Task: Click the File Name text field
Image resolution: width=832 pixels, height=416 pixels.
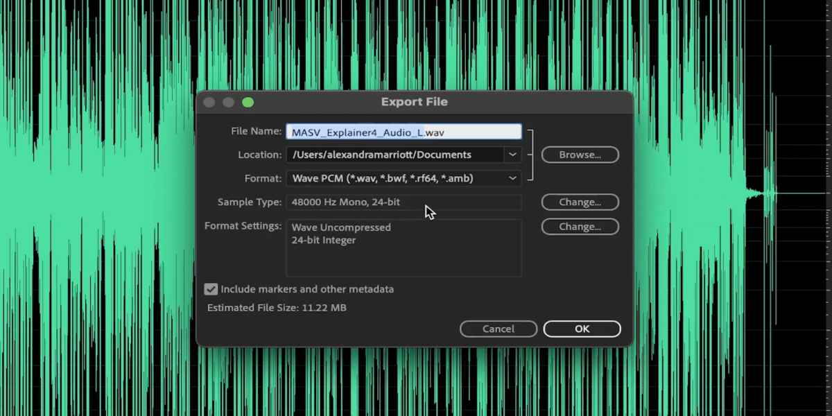Action: pyautogui.click(x=404, y=132)
